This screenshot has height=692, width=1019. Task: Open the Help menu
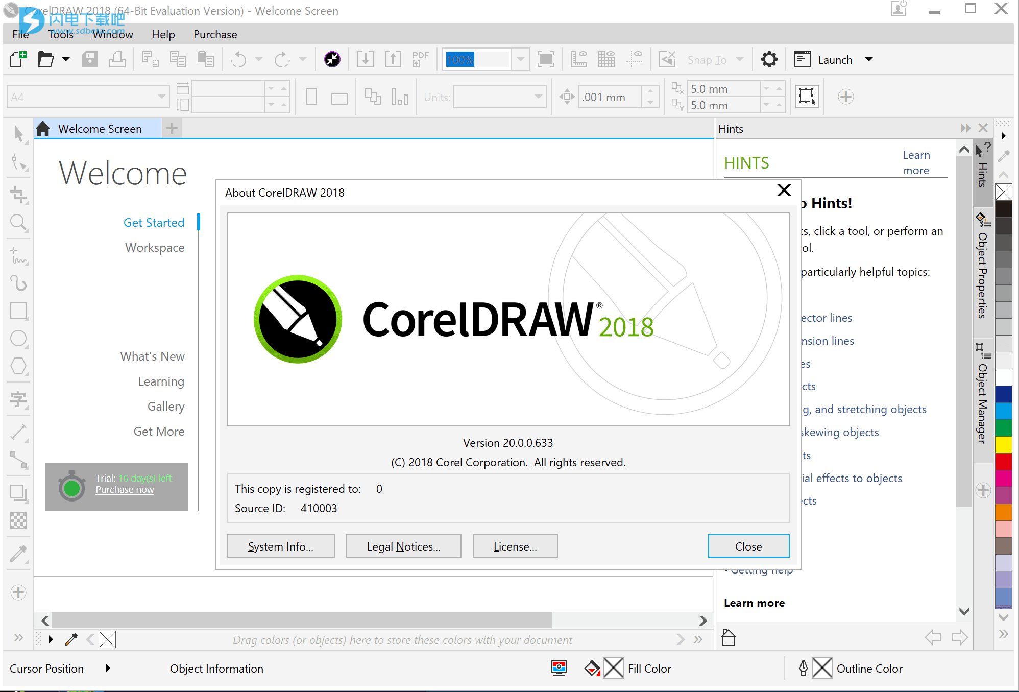[x=163, y=34]
